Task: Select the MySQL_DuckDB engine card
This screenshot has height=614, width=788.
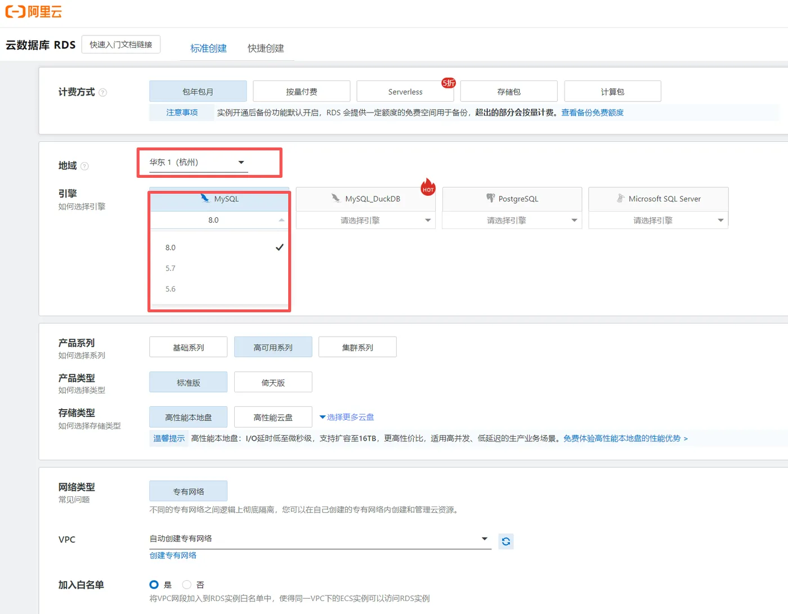Action: pyautogui.click(x=366, y=199)
